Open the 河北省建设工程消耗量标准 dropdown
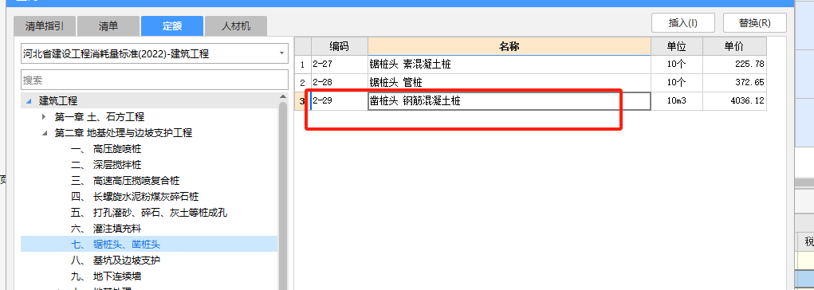This screenshot has height=290, width=814. point(282,53)
